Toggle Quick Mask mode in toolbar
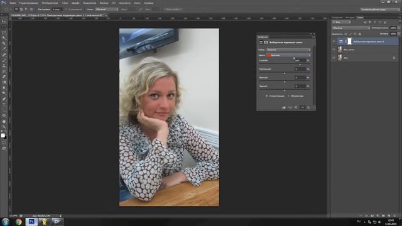Image resolution: width=402 pixels, height=226 pixels. pyautogui.click(x=4, y=143)
